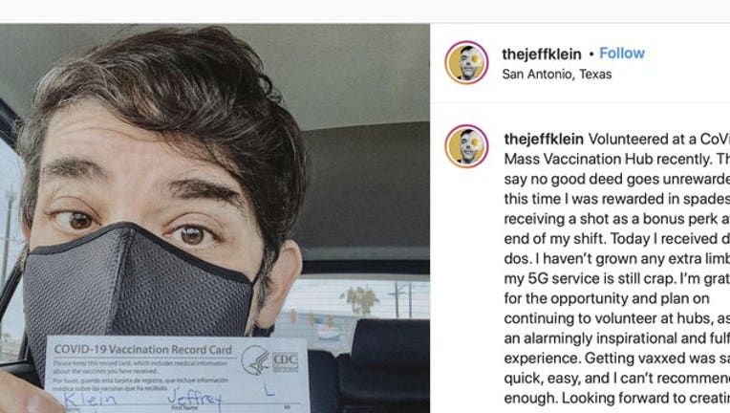Click the blank white bar above post
The width and height of the screenshot is (730, 413).
[x=365, y=11]
